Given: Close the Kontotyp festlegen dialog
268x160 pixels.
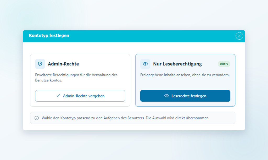Looking at the screenshot, I should 239,36.
